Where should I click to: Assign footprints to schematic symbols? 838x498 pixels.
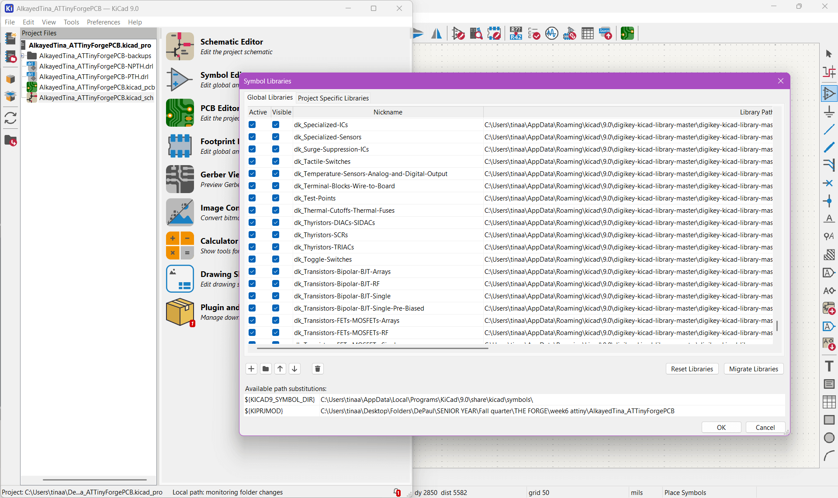569,33
